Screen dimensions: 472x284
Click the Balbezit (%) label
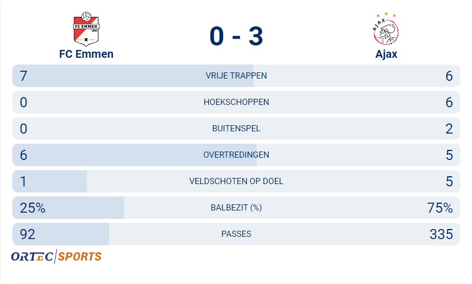point(237,208)
